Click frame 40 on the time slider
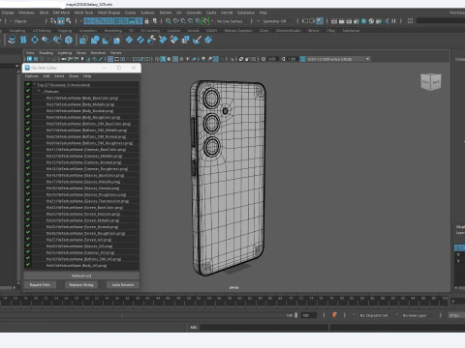 pos(138,299)
